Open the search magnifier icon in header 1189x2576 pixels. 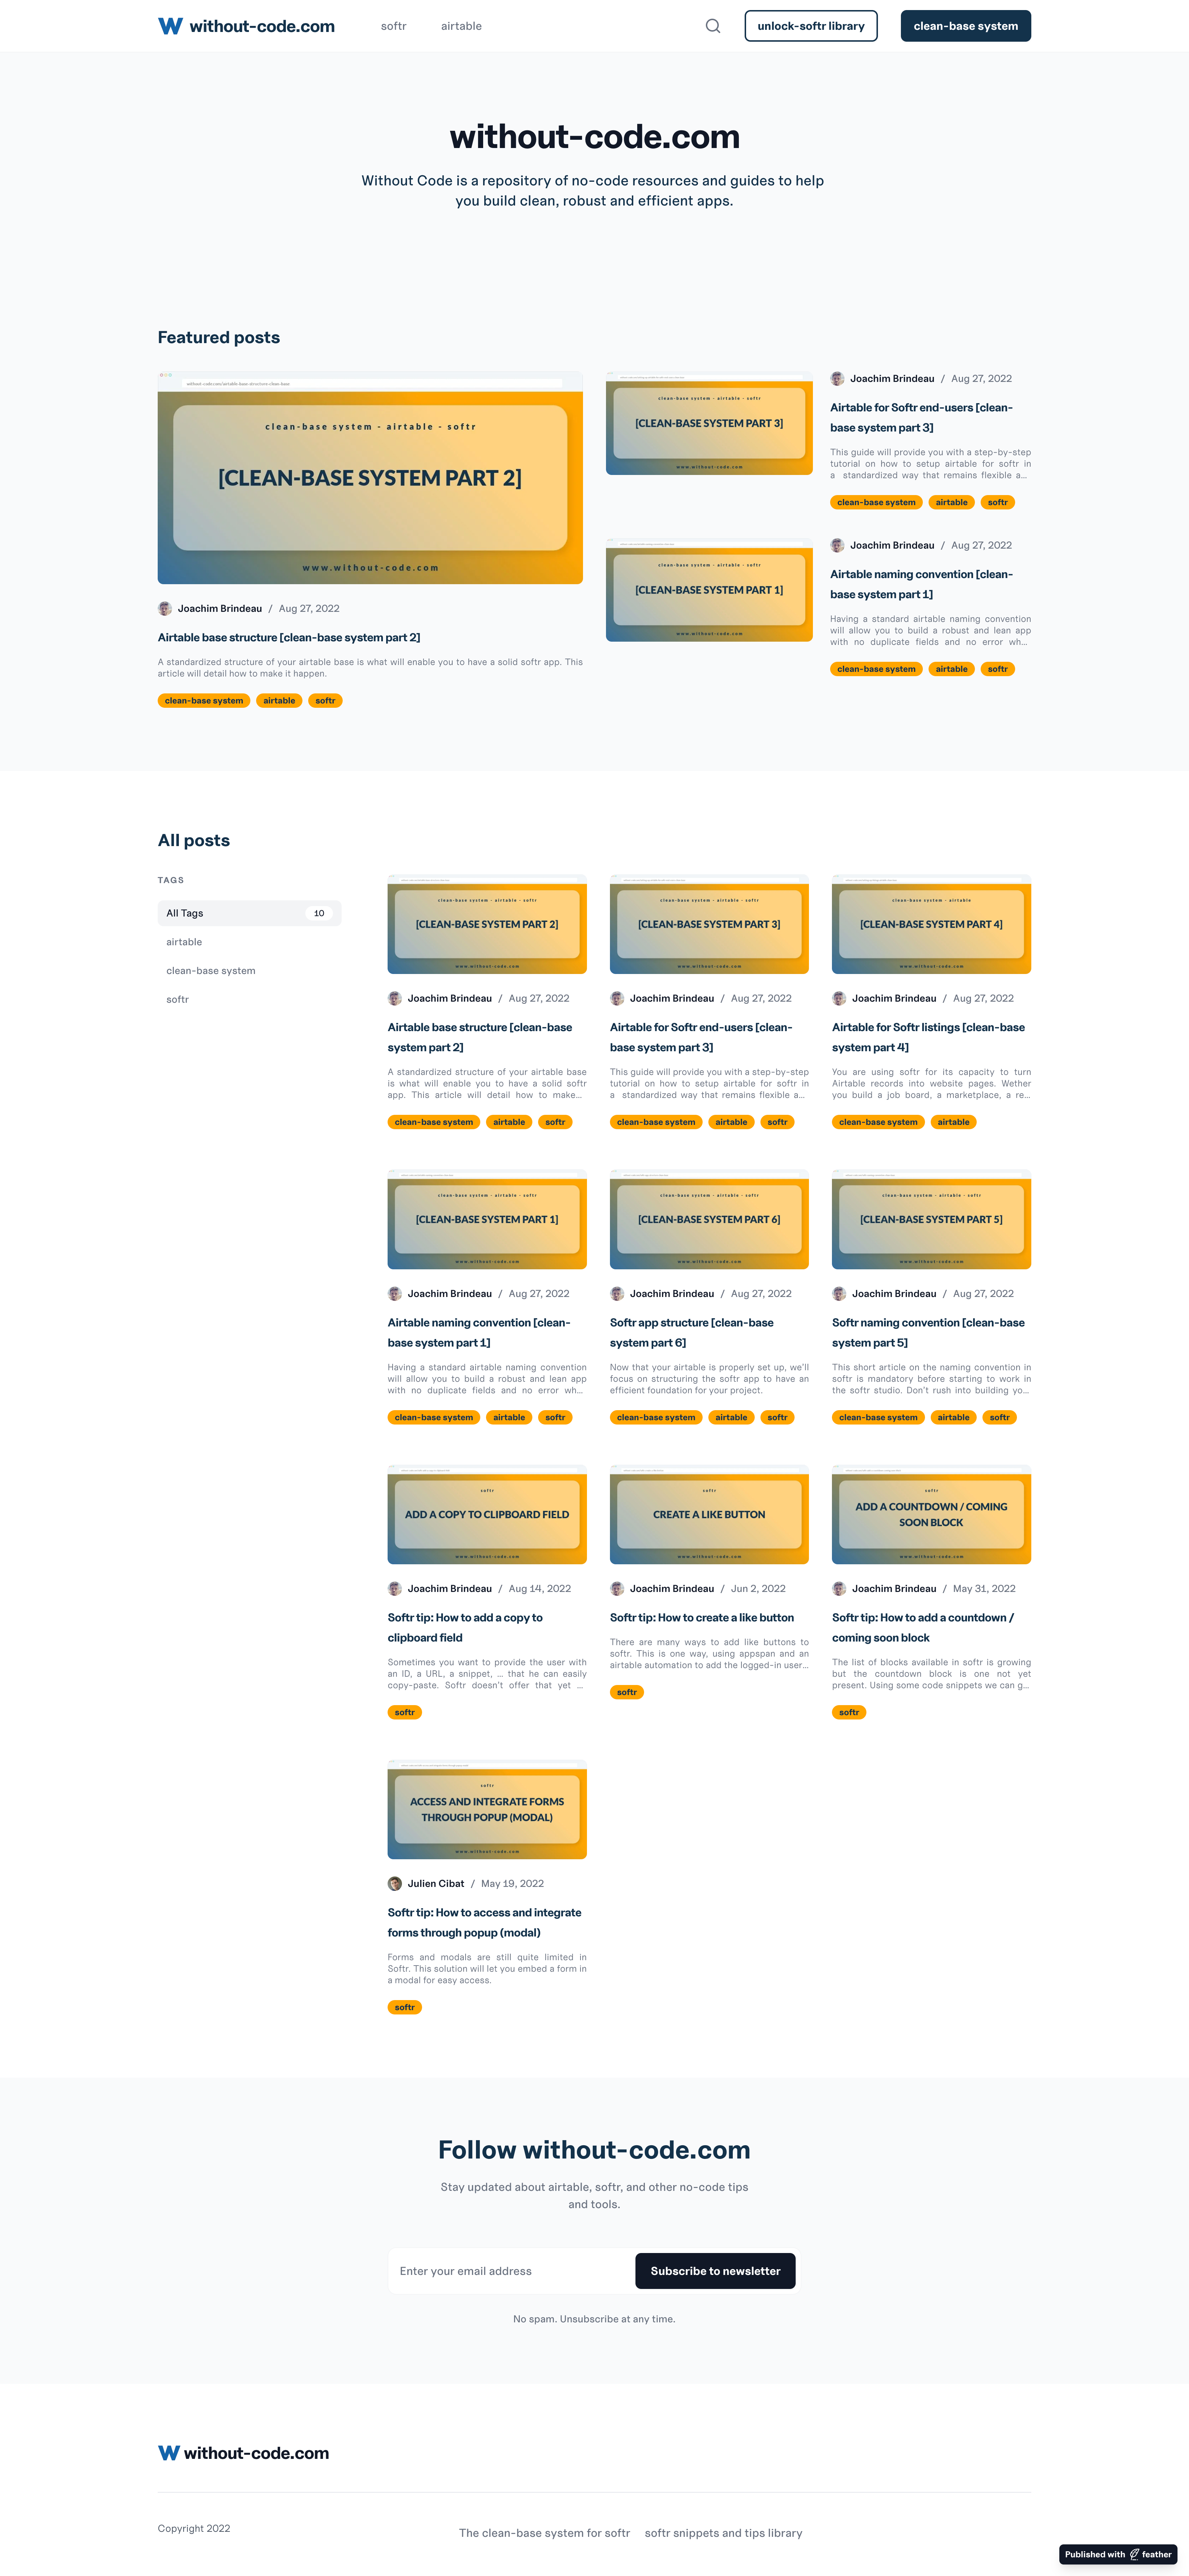tap(713, 26)
